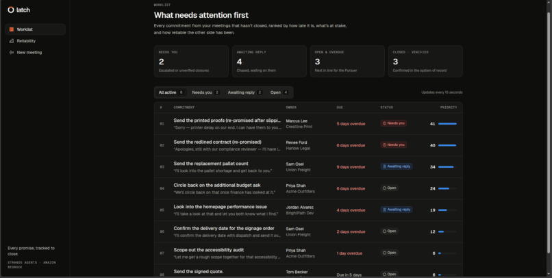Click Open badge on accessibility audit row
This screenshot has width=552, height=278.
(390, 253)
